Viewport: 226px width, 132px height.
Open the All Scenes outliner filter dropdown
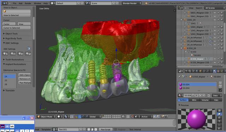[215, 8]
